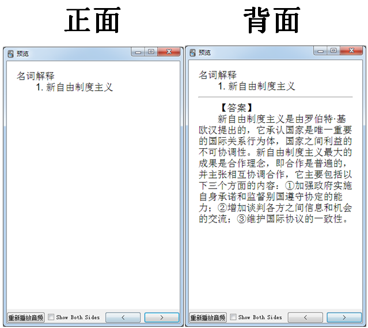
Task: Click '1. 新自由制度主义' in left window
Action: (x=74, y=87)
